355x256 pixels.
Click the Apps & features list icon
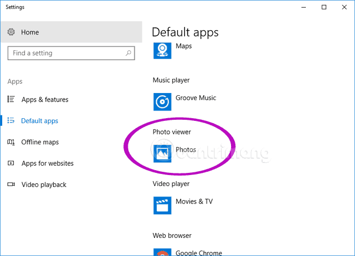(x=11, y=100)
